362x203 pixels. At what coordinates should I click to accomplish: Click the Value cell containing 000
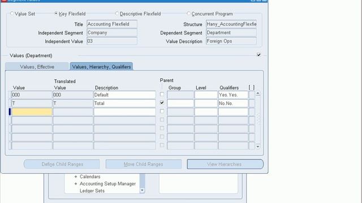click(x=32, y=95)
